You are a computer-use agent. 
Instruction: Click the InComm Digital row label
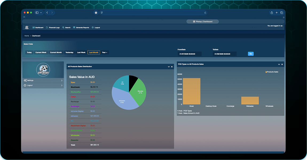click(x=77, y=111)
